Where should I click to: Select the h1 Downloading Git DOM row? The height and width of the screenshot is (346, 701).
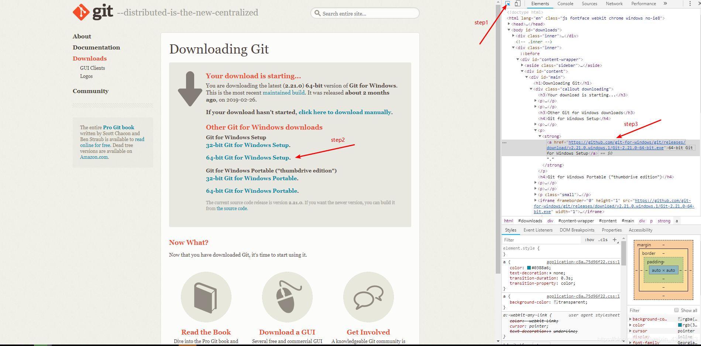tap(563, 83)
